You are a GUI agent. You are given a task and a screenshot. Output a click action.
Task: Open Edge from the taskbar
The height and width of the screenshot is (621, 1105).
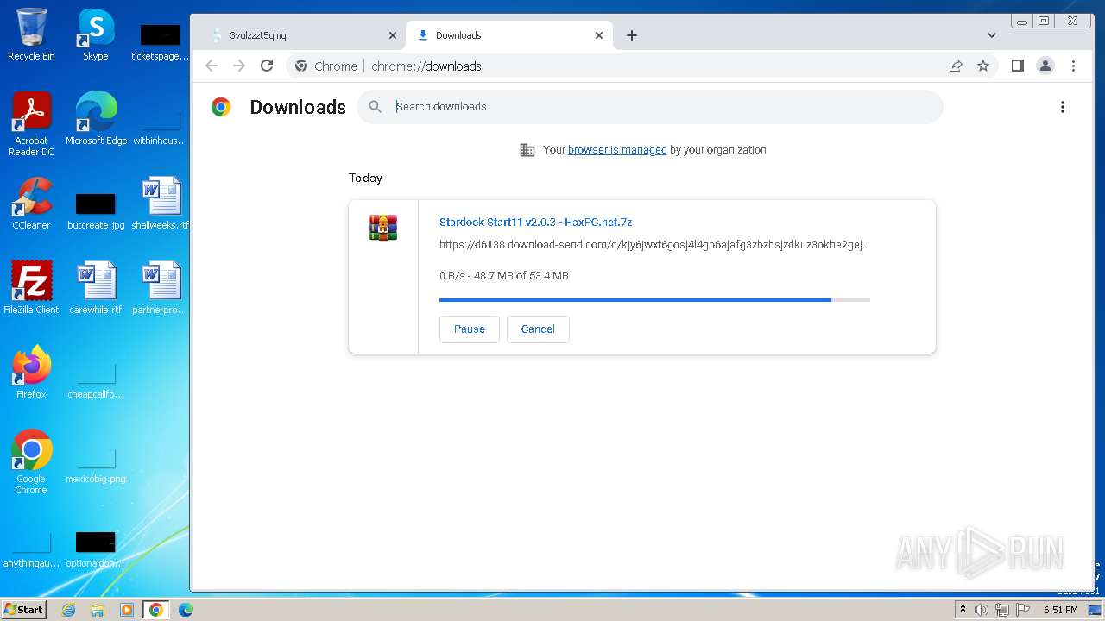pyautogui.click(x=186, y=610)
